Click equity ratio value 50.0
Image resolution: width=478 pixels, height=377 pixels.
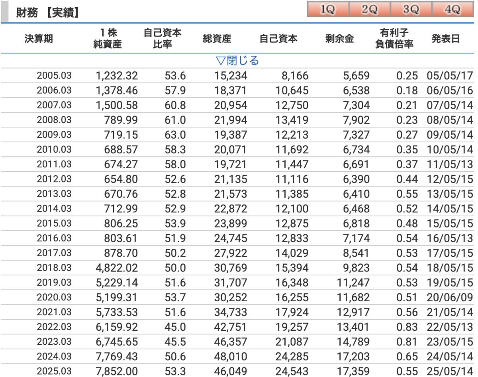(x=175, y=267)
